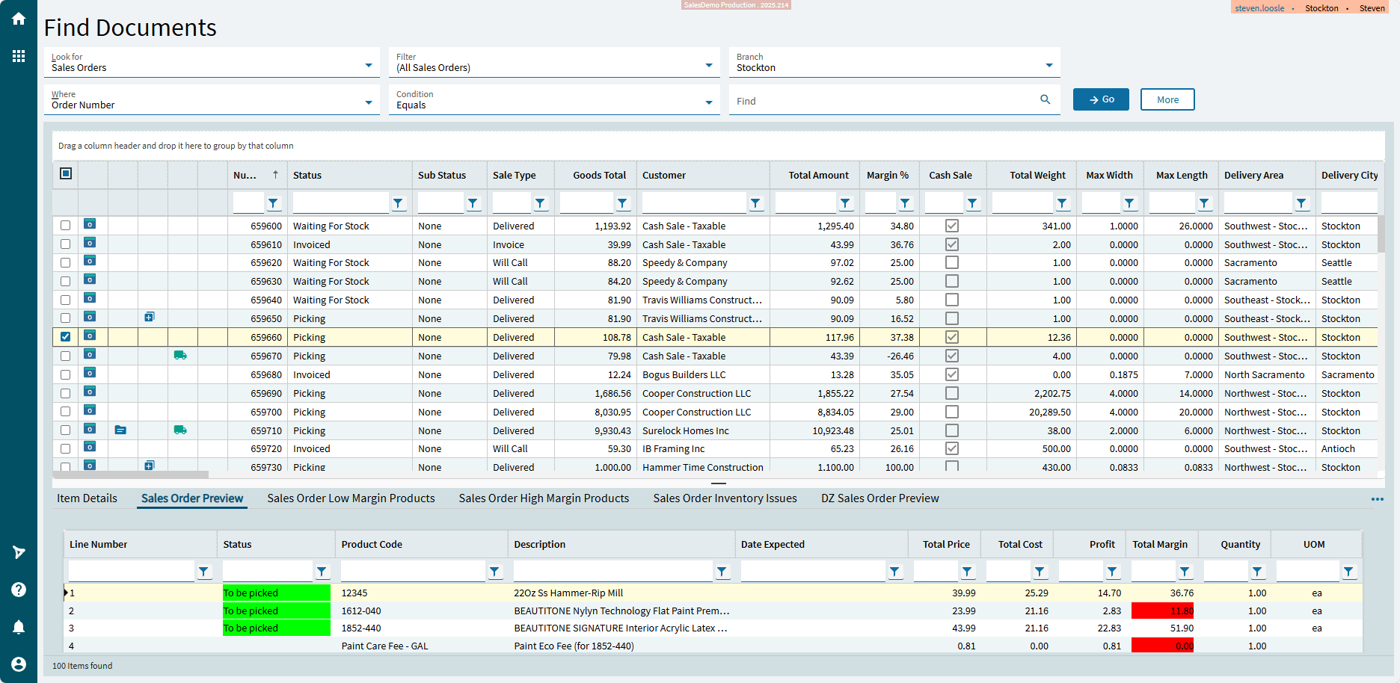Viewport: 1400px width, 683px height.
Task: Open the user account profile icon
Action: (19, 664)
